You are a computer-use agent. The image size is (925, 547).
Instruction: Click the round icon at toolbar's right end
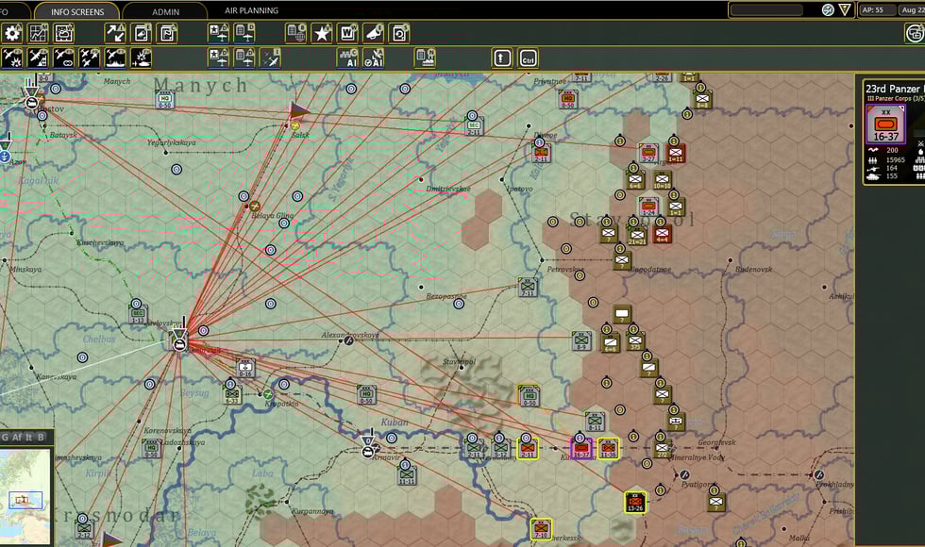(x=915, y=33)
